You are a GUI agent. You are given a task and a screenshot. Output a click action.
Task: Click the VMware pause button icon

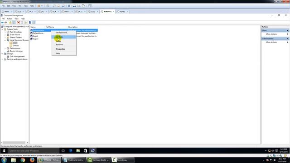click(39, 6)
